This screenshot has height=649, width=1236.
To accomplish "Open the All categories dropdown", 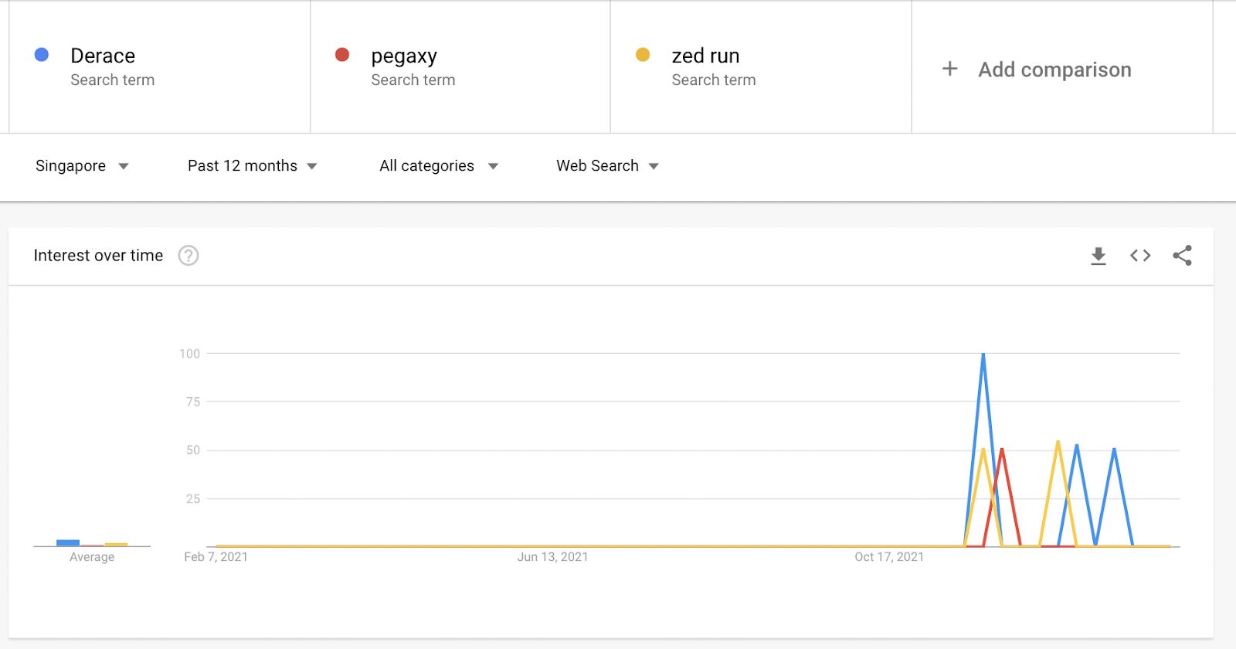I will 438,166.
